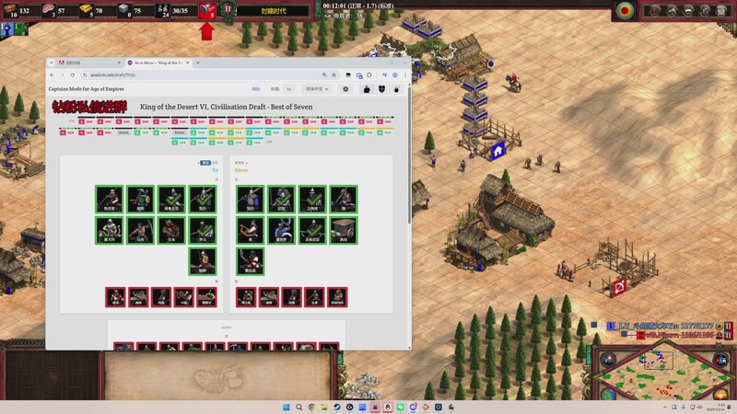Select the Italians (意大利) crossbowman pick card
Viewport: 737px width, 414px height.
pyautogui.click(x=109, y=230)
